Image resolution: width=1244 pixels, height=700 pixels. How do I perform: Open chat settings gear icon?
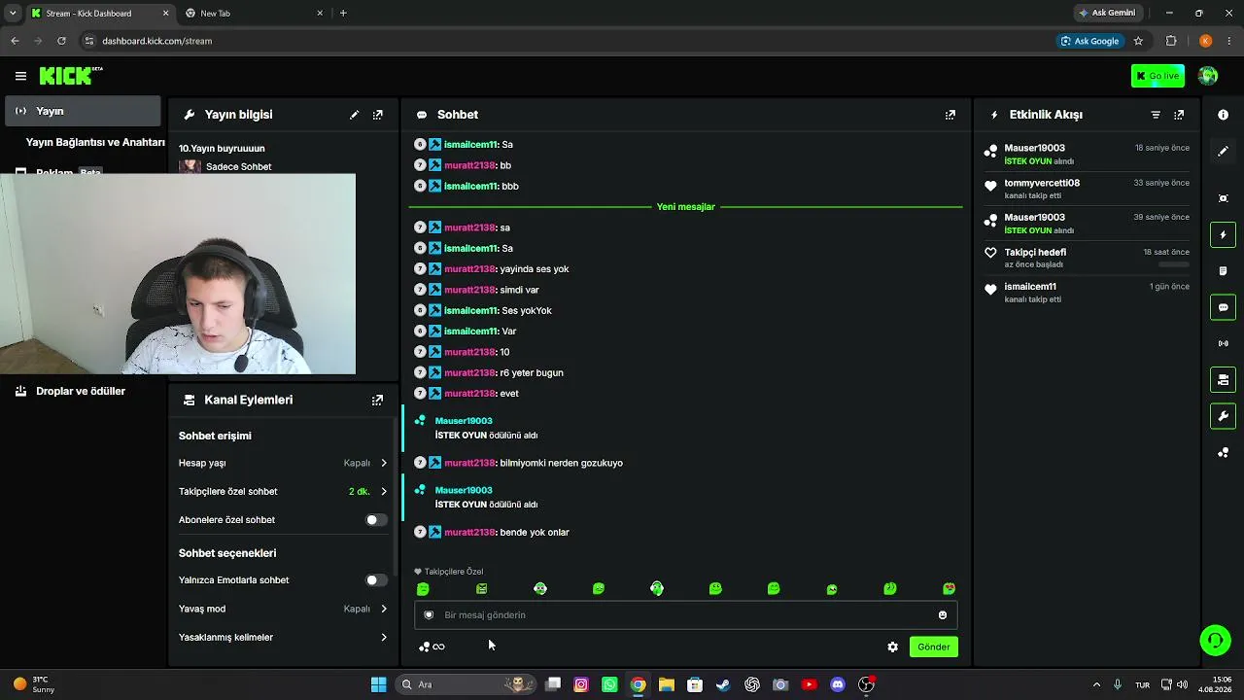(893, 647)
